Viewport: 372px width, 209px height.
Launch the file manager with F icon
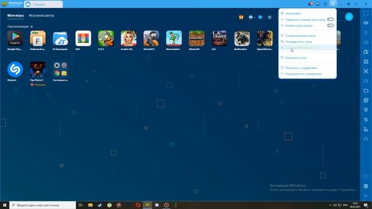(x=38, y=38)
